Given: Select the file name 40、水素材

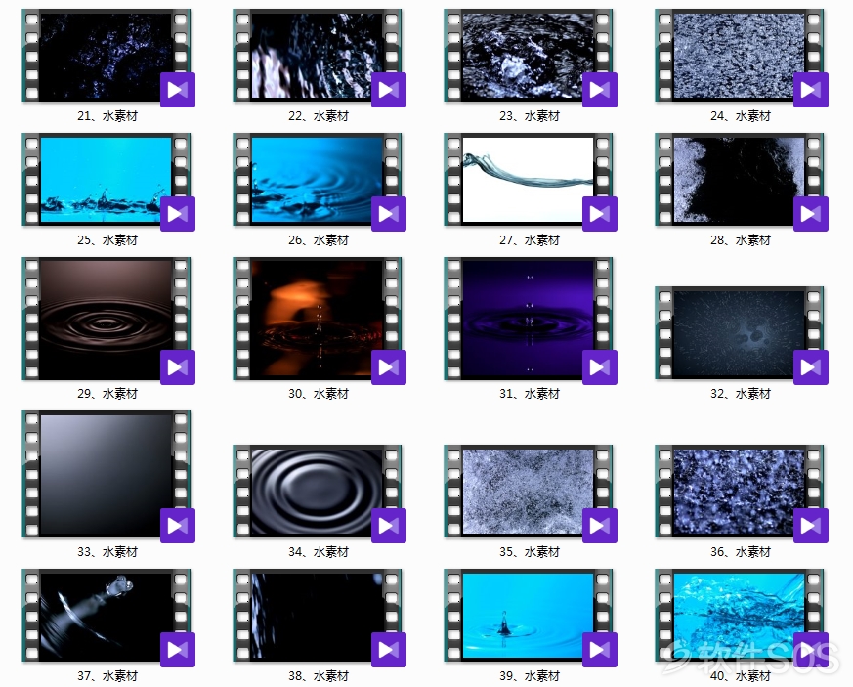Looking at the screenshot, I should pyautogui.click(x=741, y=675).
